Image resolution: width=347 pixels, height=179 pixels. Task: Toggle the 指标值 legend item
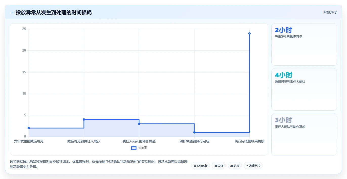[x=139, y=148]
